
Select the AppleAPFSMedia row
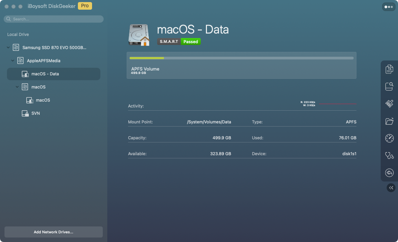pyautogui.click(x=54, y=60)
